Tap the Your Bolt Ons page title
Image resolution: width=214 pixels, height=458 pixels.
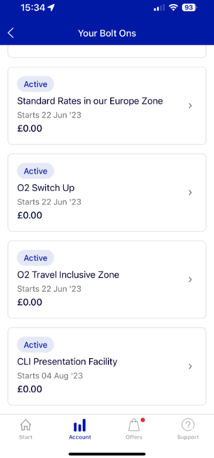click(x=107, y=33)
